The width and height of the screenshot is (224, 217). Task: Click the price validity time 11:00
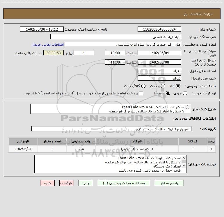[x=115, y=62]
